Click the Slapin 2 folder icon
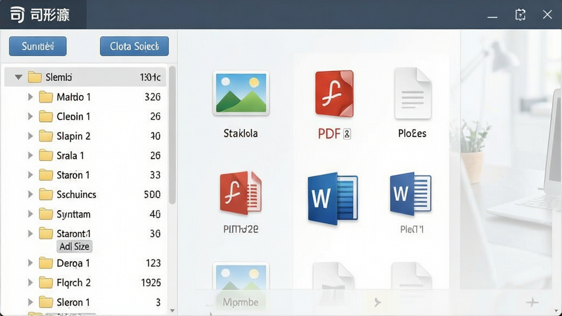 pyautogui.click(x=46, y=136)
